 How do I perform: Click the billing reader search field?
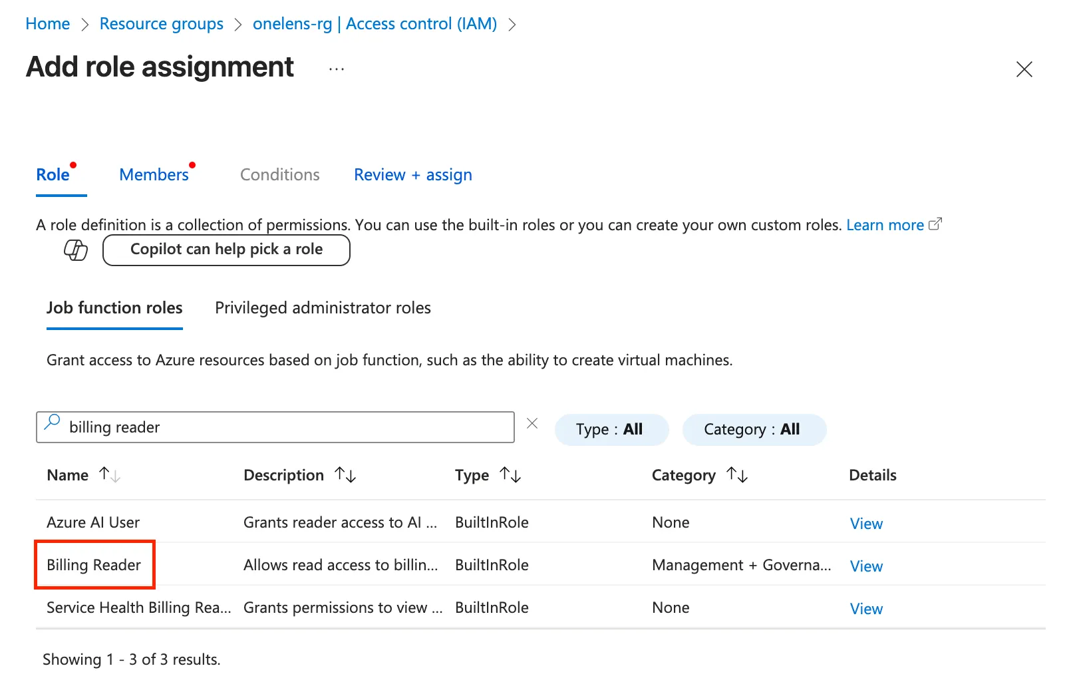pyautogui.click(x=286, y=427)
